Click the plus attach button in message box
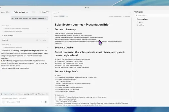 pyautogui.click(x=3, y=102)
